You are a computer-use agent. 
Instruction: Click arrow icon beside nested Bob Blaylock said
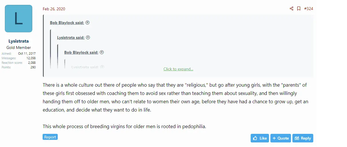(102, 52)
